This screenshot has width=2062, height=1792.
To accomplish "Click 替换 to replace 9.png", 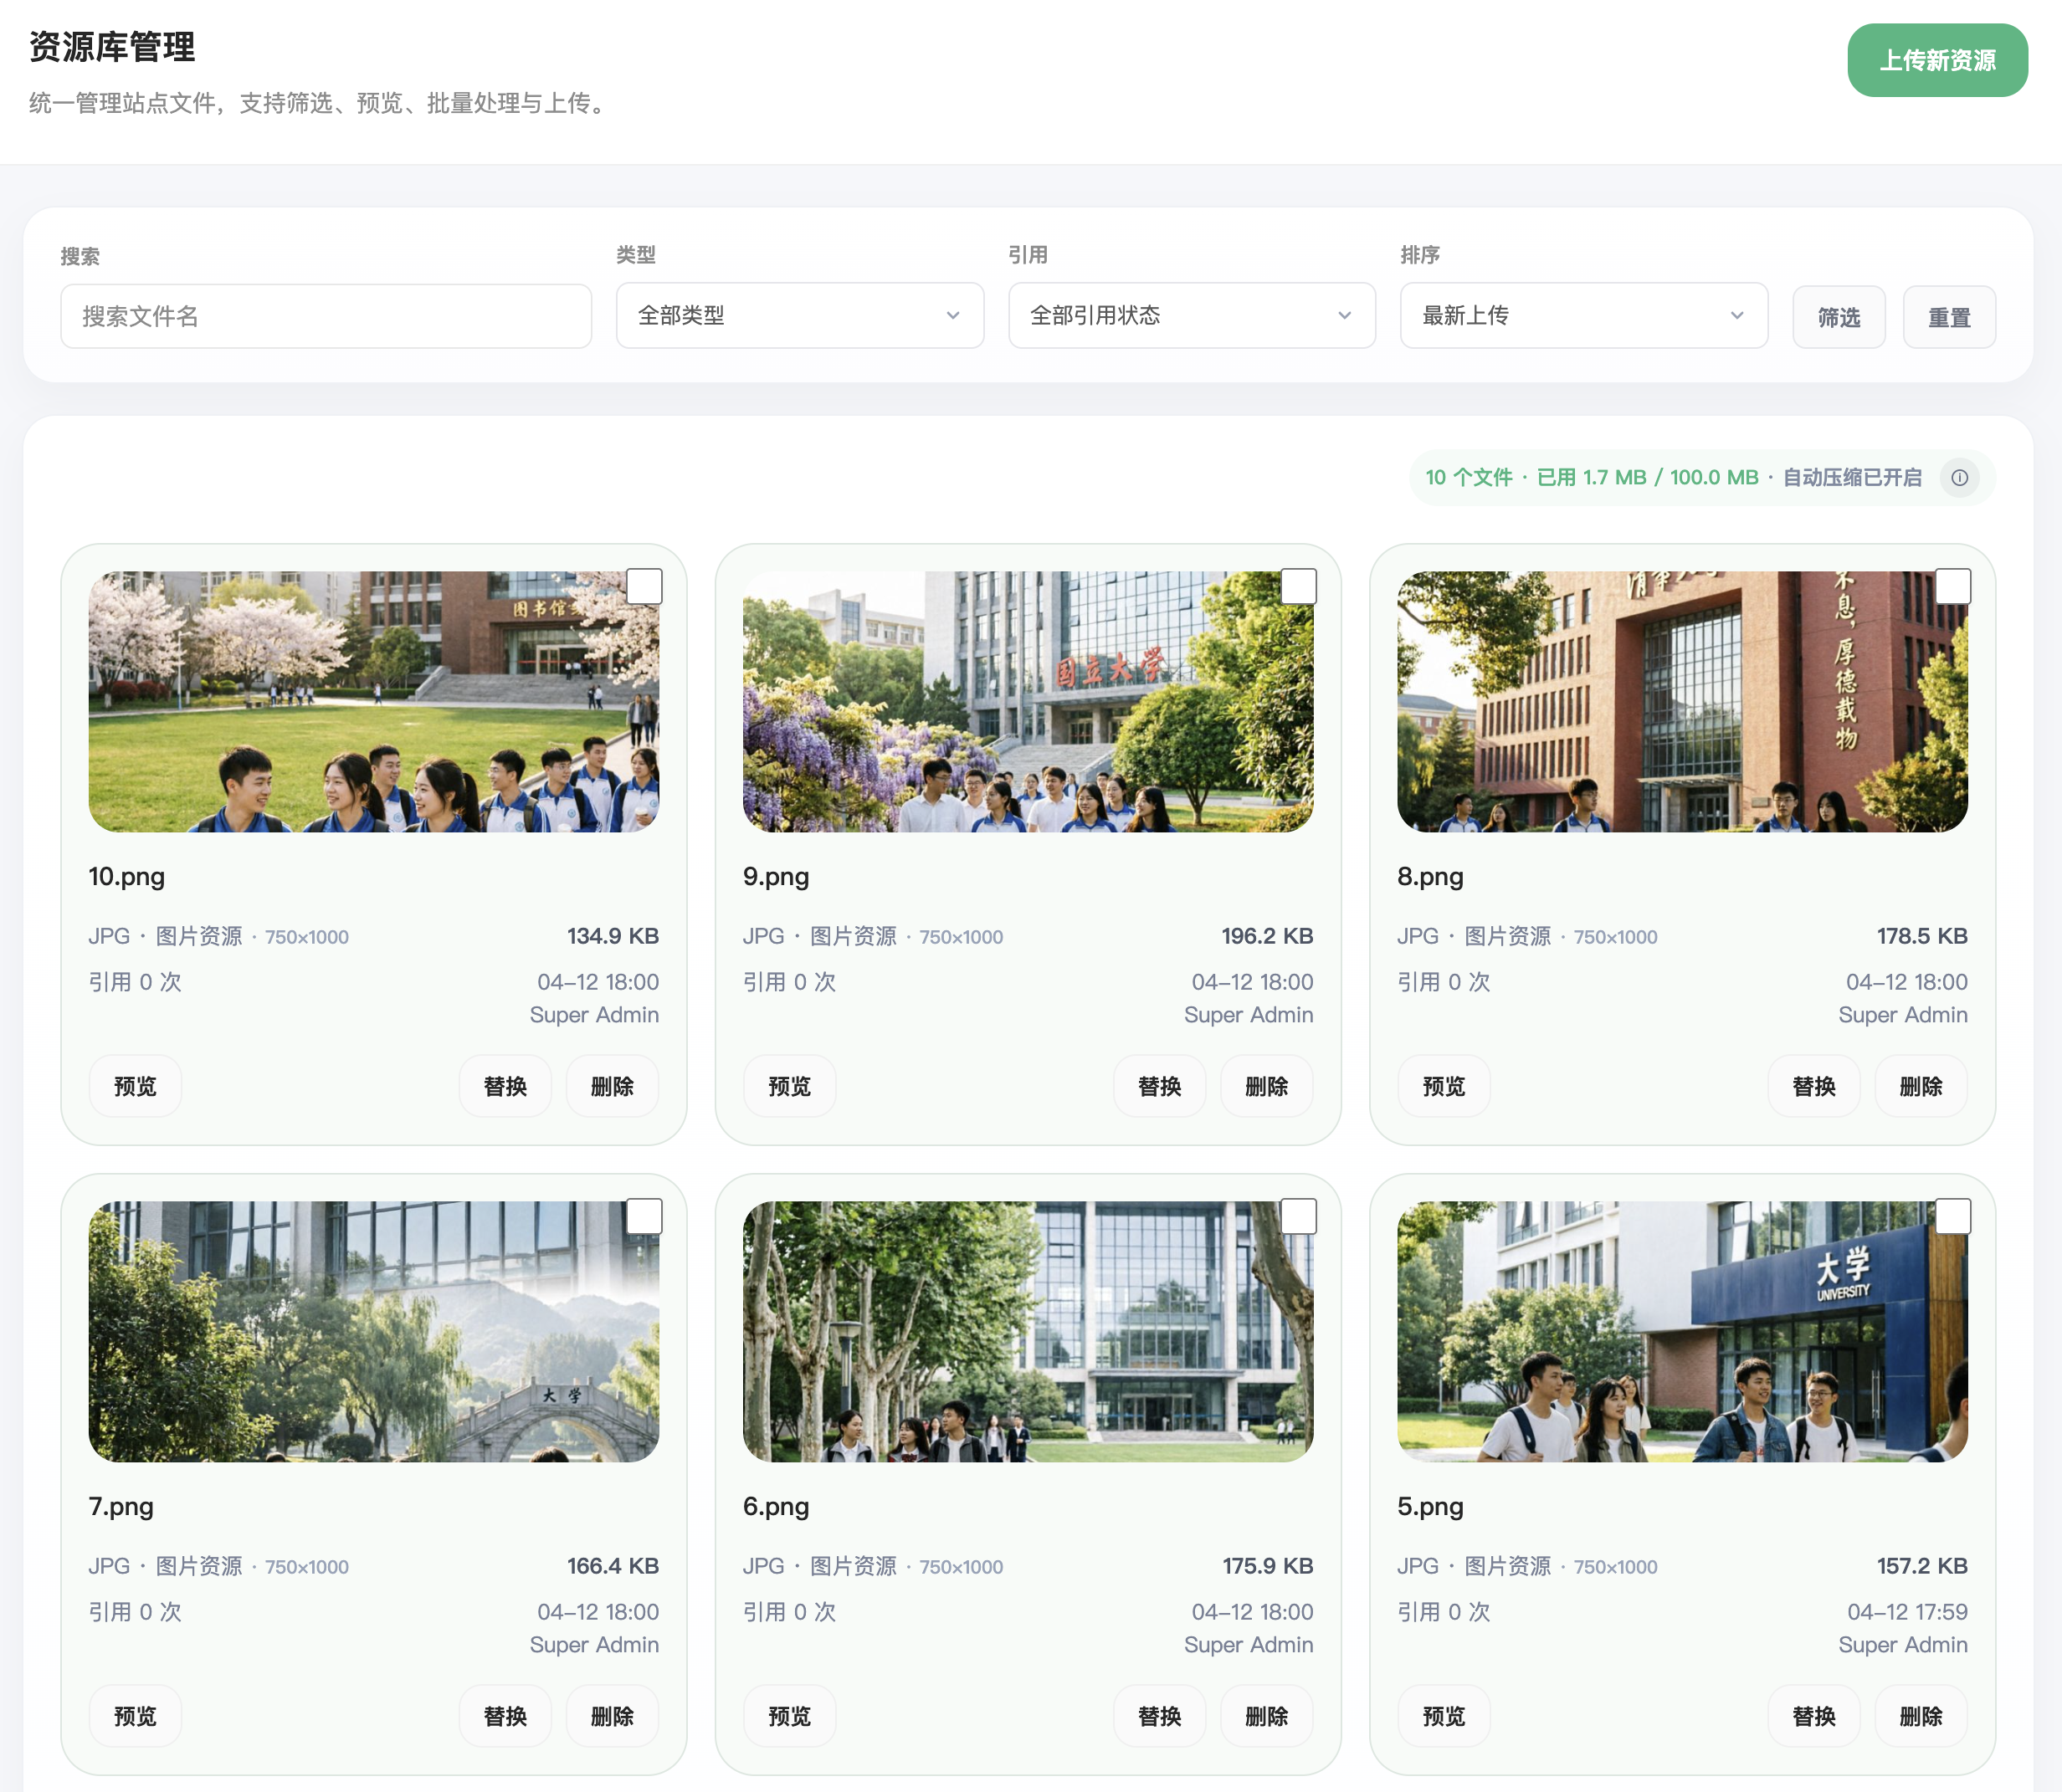I will 1158,1086.
